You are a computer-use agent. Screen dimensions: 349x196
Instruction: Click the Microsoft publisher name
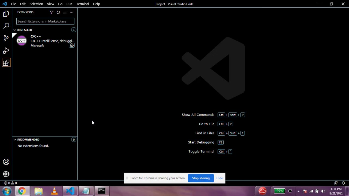(37, 45)
